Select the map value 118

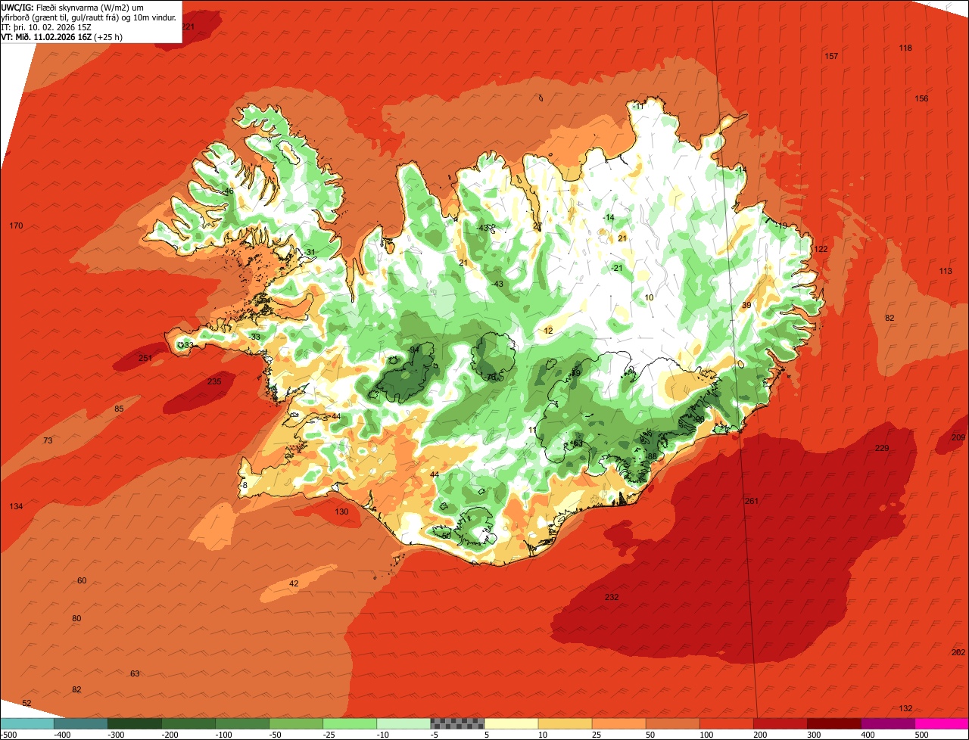[x=905, y=48]
